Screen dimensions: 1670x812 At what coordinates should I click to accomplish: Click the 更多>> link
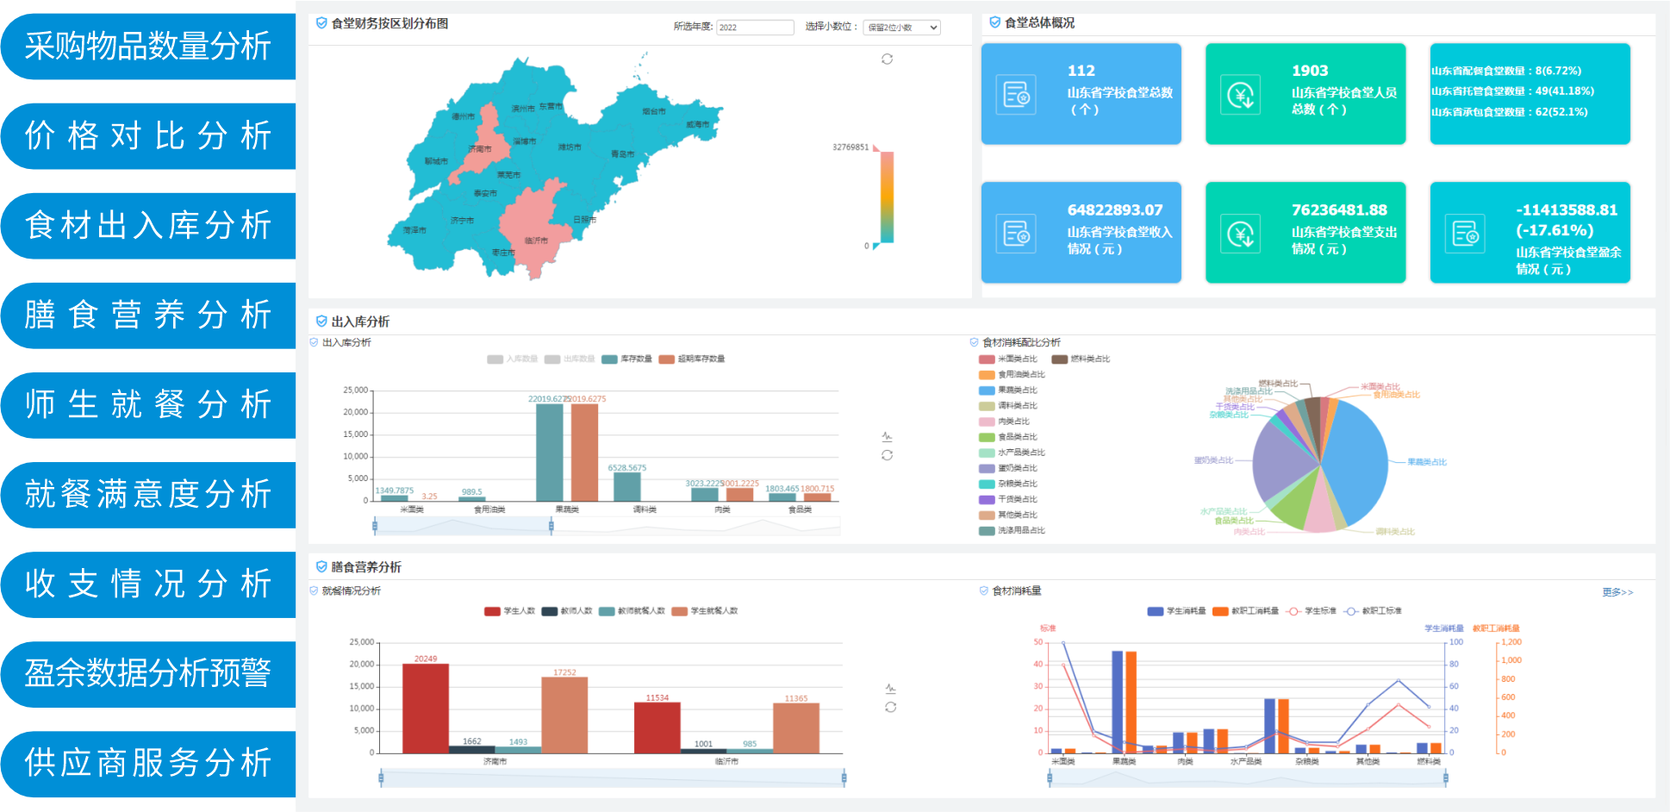coord(1617,592)
